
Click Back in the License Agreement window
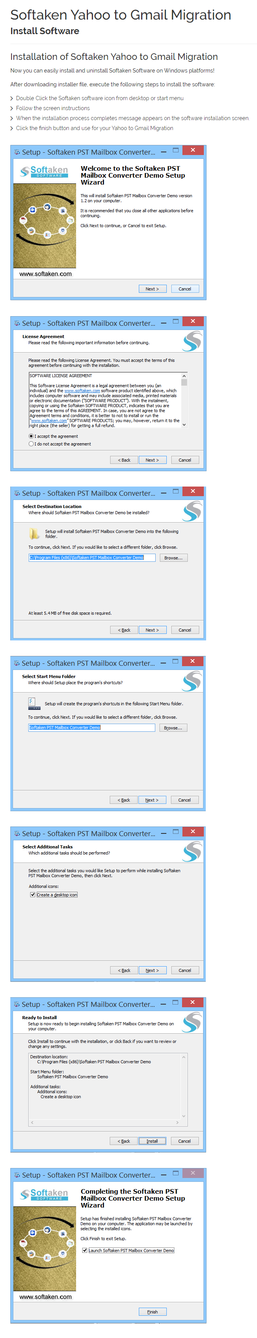[x=124, y=460]
